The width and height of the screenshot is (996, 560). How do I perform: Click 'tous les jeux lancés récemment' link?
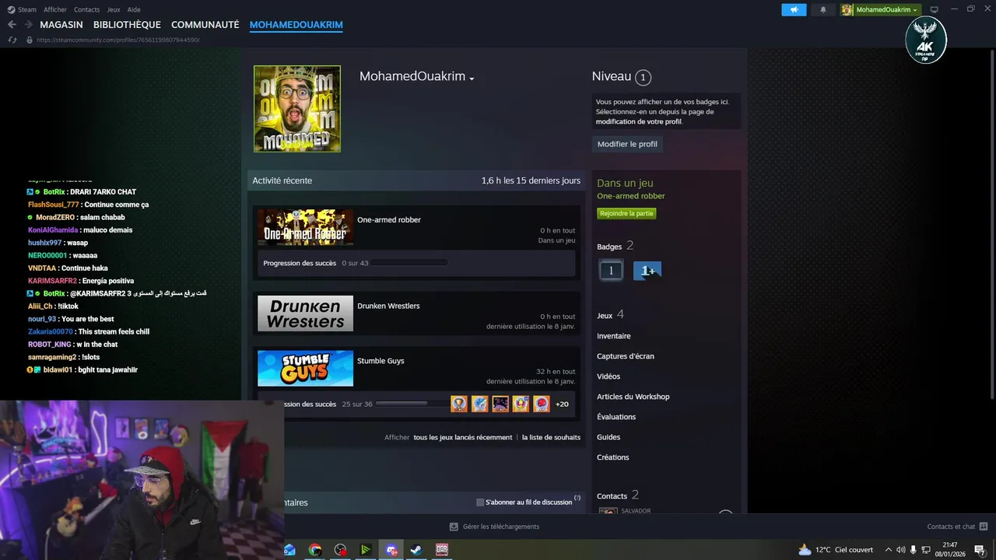[463, 437]
